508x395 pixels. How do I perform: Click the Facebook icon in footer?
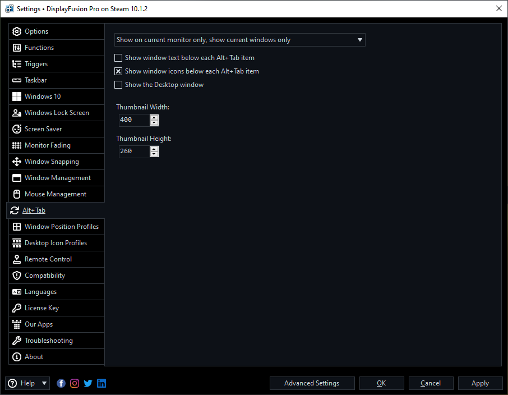point(61,383)
